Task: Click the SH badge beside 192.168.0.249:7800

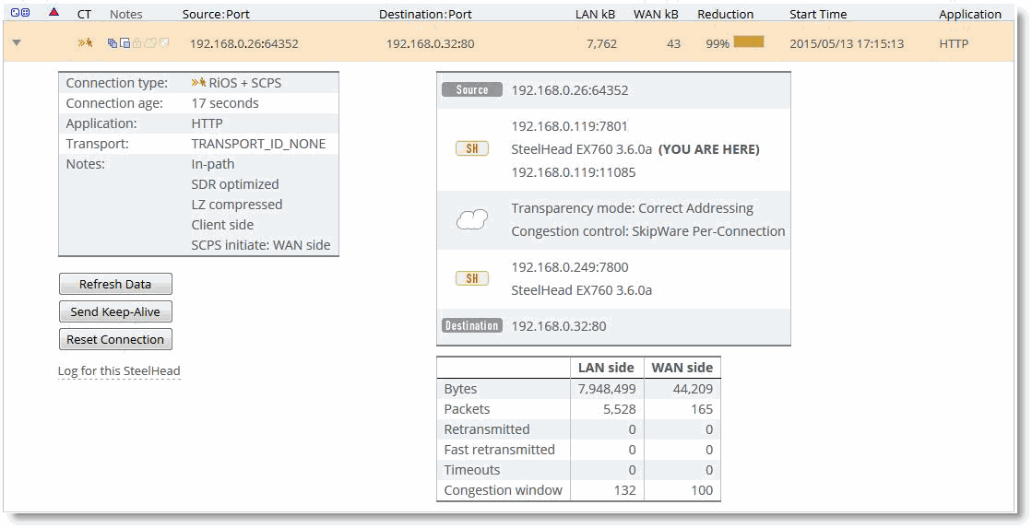Action: 471,278
